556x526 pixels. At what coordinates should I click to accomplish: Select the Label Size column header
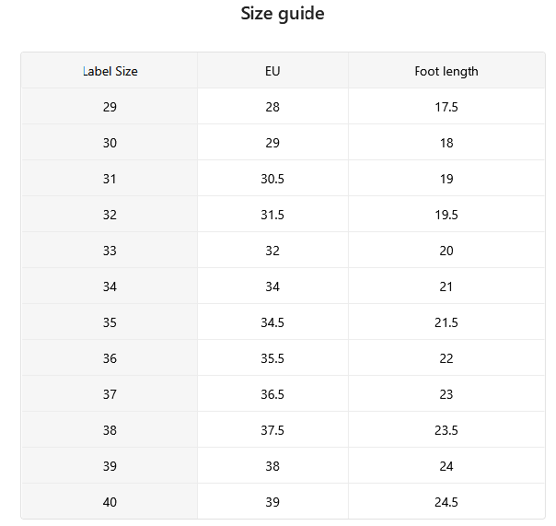(x=110, y=71)
